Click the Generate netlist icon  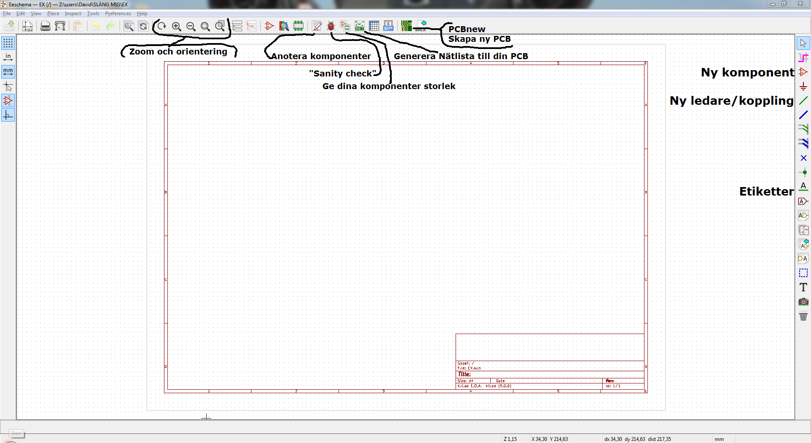click(360, 26)
